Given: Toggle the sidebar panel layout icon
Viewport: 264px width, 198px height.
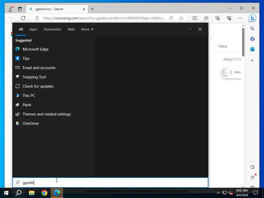Looking at the screenshot, I should point(252,167).
